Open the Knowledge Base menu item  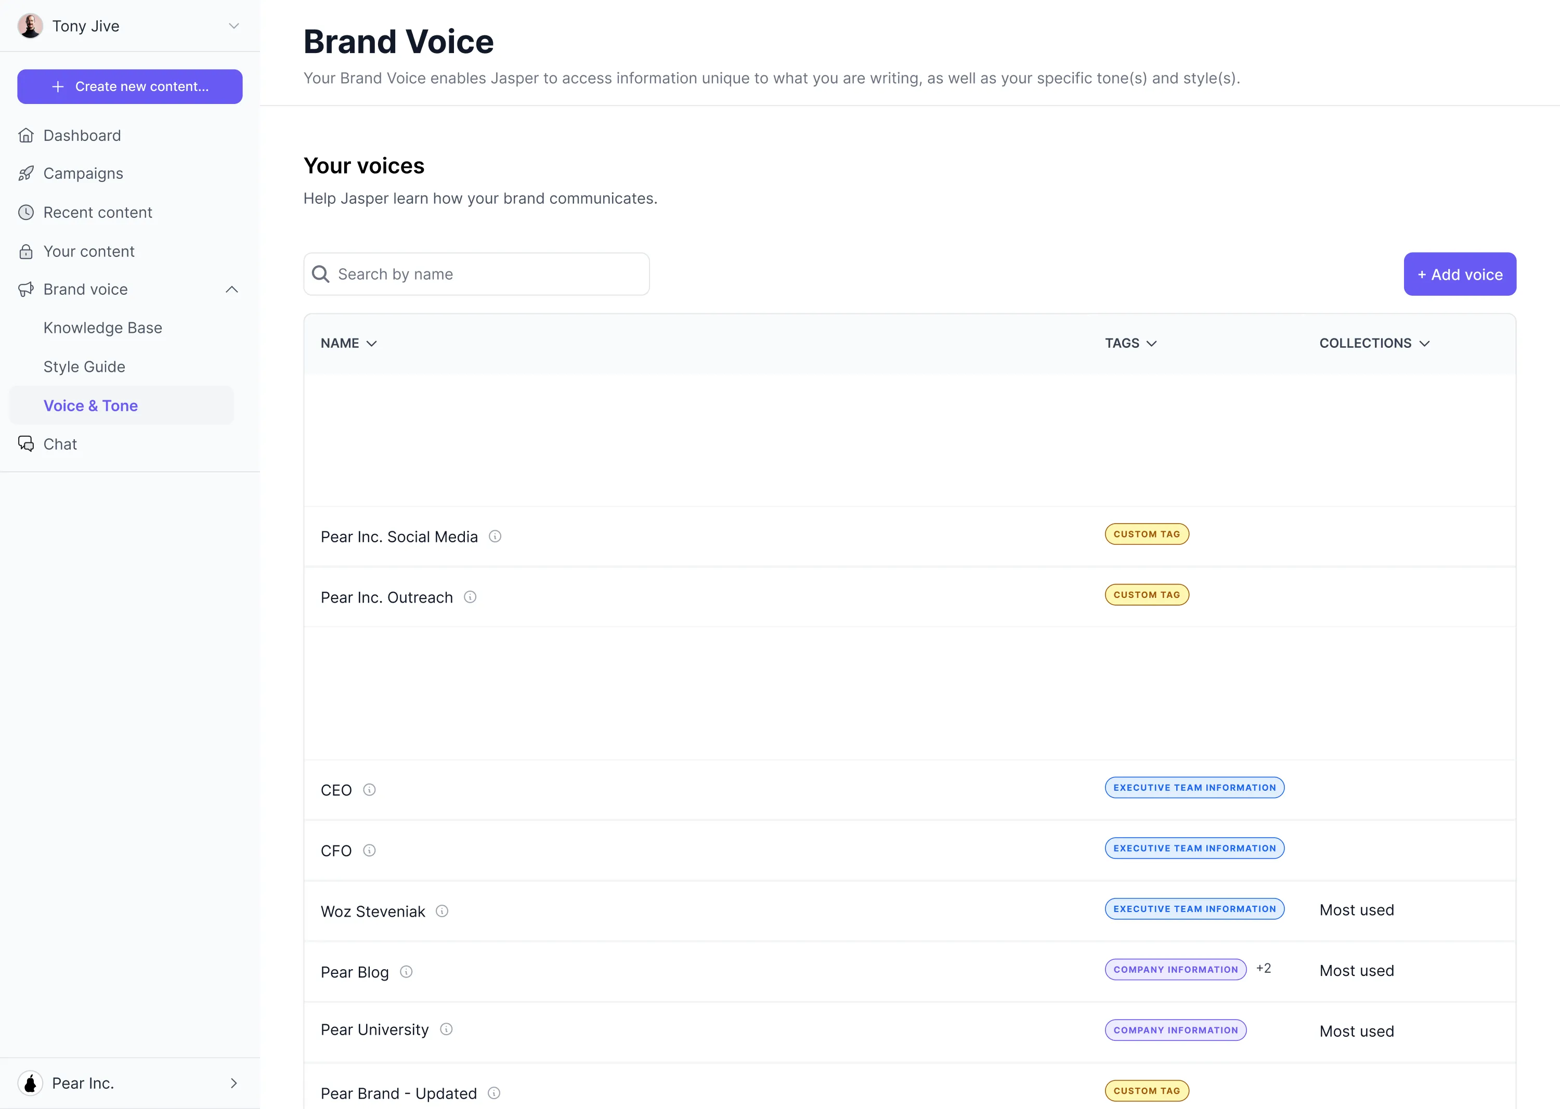(102, 328)
